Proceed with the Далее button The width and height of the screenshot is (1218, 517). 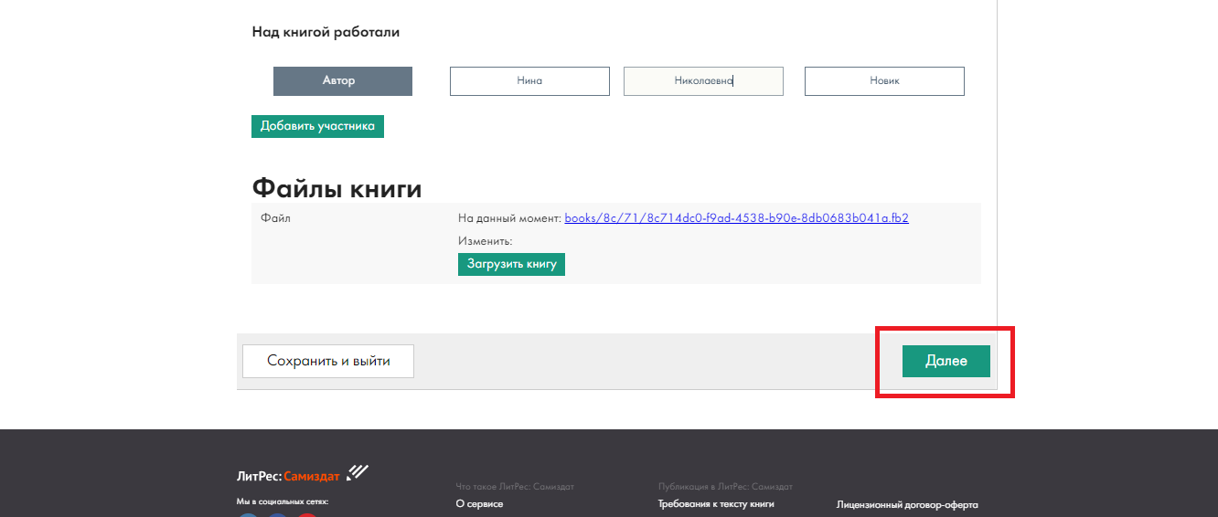tap(946, 361)
